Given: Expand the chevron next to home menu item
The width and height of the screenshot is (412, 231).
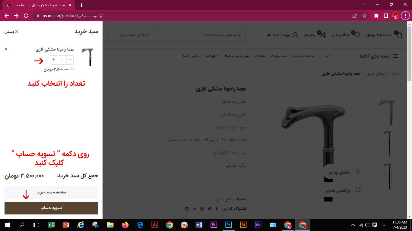Looking at the screenshot, I should point(327,56).
